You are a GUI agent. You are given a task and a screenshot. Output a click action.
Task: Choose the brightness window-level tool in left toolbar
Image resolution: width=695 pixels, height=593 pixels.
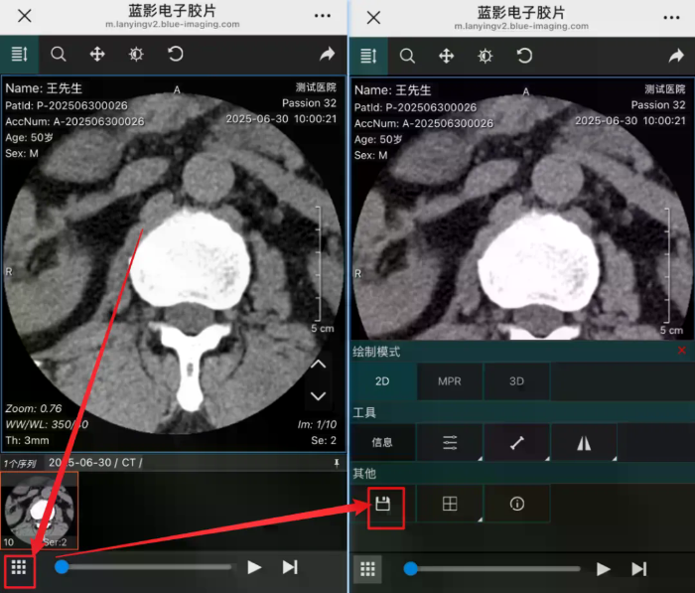coord(136,55)
